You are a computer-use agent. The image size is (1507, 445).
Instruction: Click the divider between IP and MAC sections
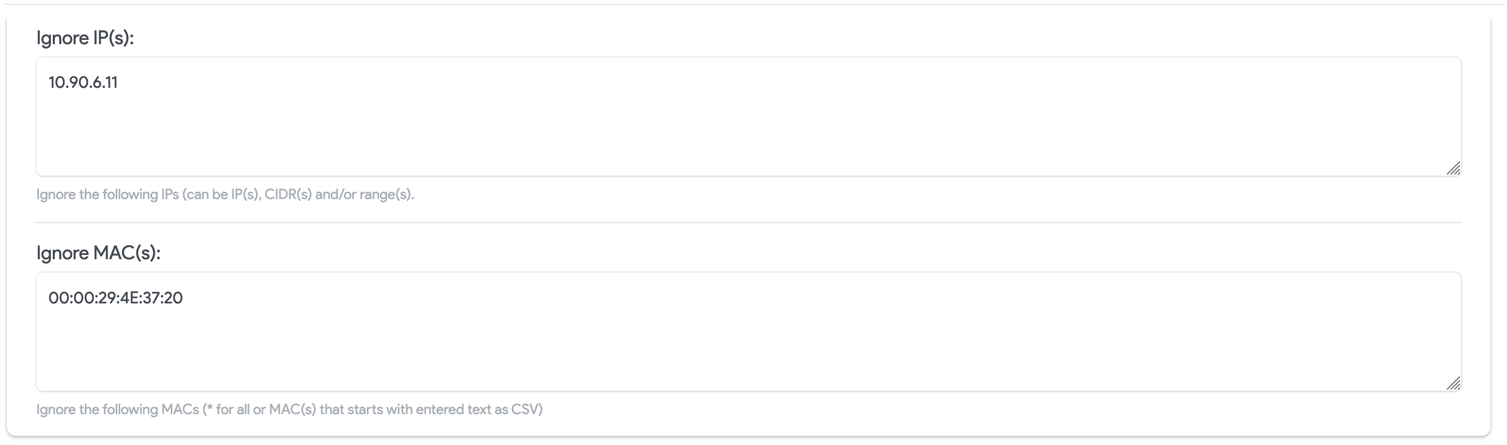748,221
